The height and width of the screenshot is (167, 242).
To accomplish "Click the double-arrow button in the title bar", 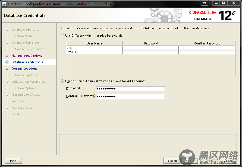I will pyautogui.click(x=204, y=3).
